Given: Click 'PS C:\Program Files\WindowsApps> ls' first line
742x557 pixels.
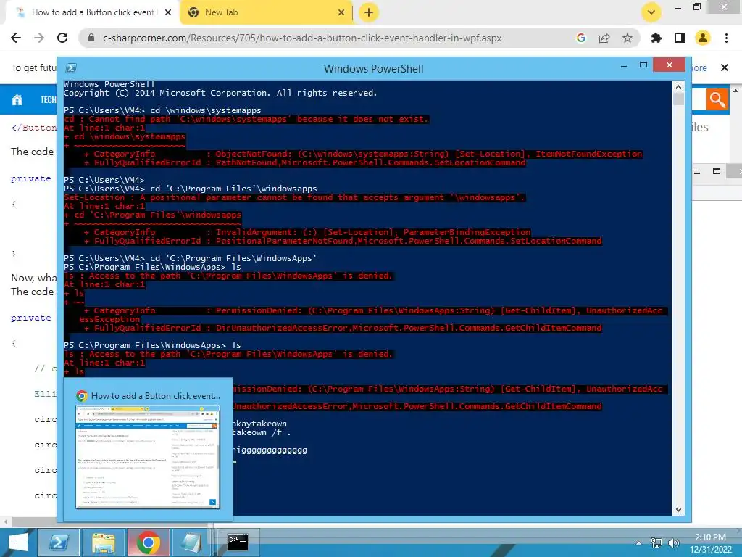Looking at the screenshot, I should coord(152,267).
